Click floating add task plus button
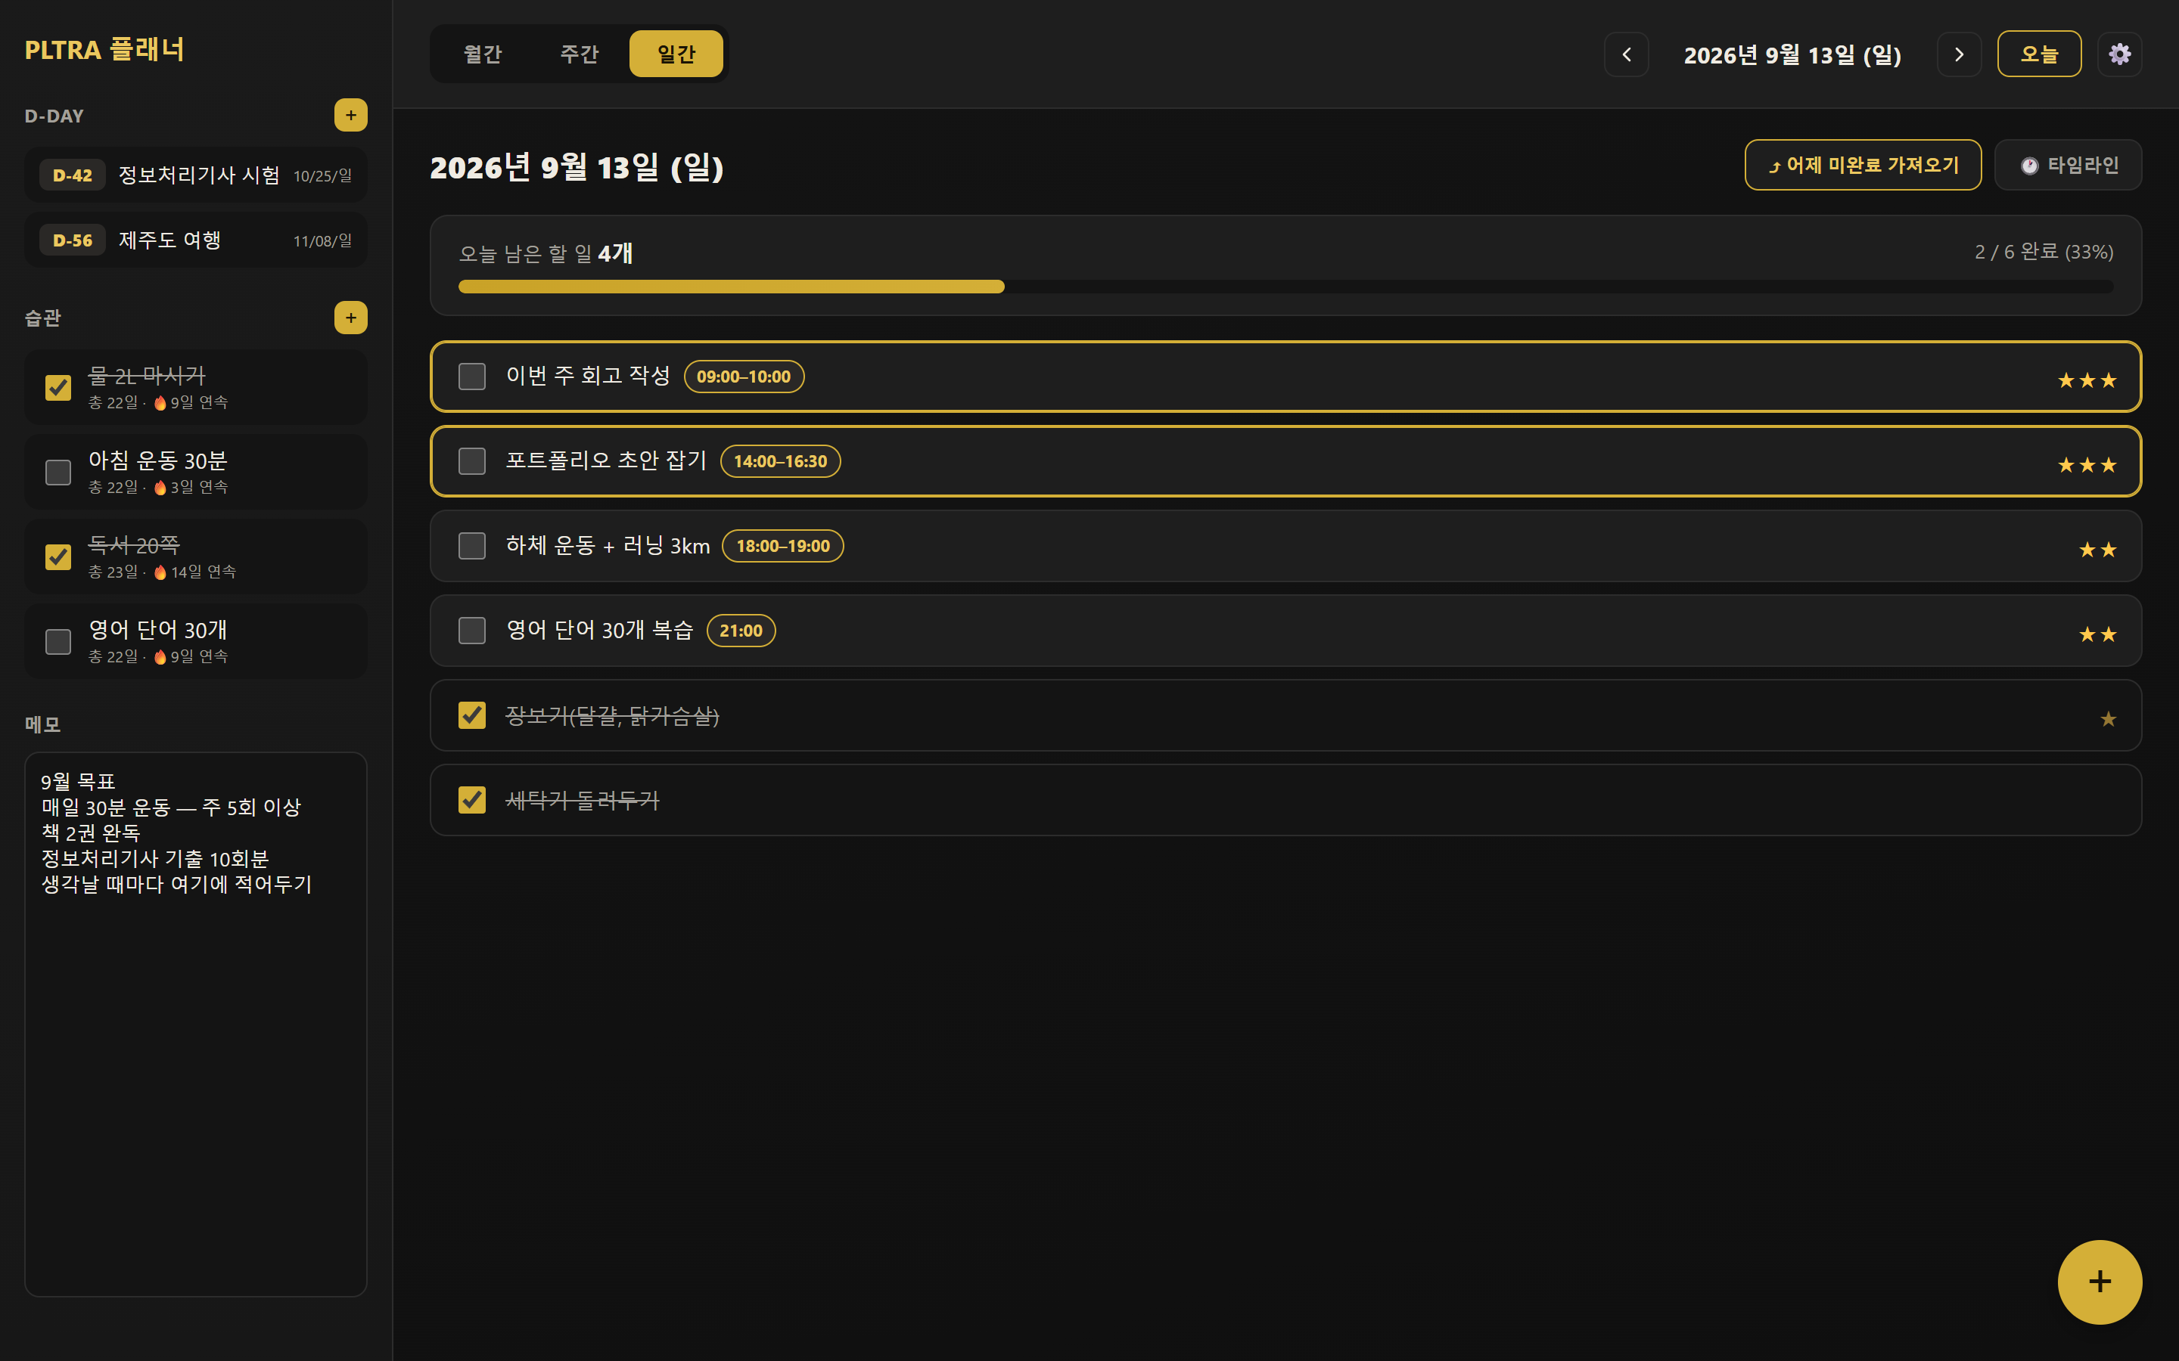 point(2100,1282)
